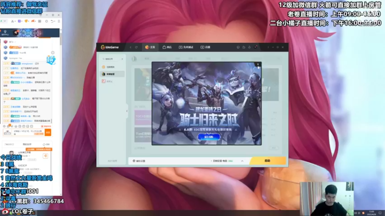The width and height of the screenshot is (385, 216).
Task: Open the folder icon in WeGame header
Action: click(x=244, y=47)
